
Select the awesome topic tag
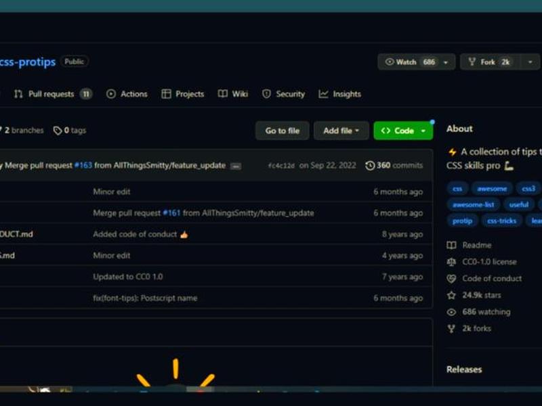click(492, 189)
